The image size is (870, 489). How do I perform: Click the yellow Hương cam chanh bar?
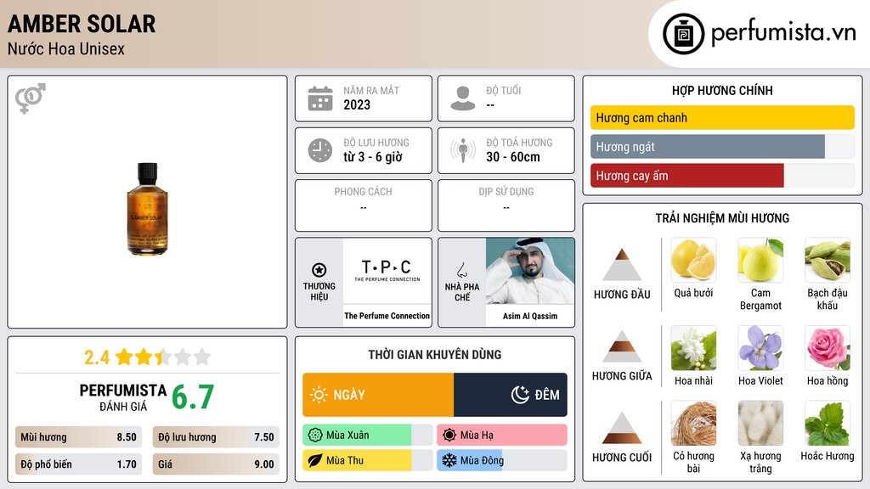pyautogui.click(x=722, y=117)
